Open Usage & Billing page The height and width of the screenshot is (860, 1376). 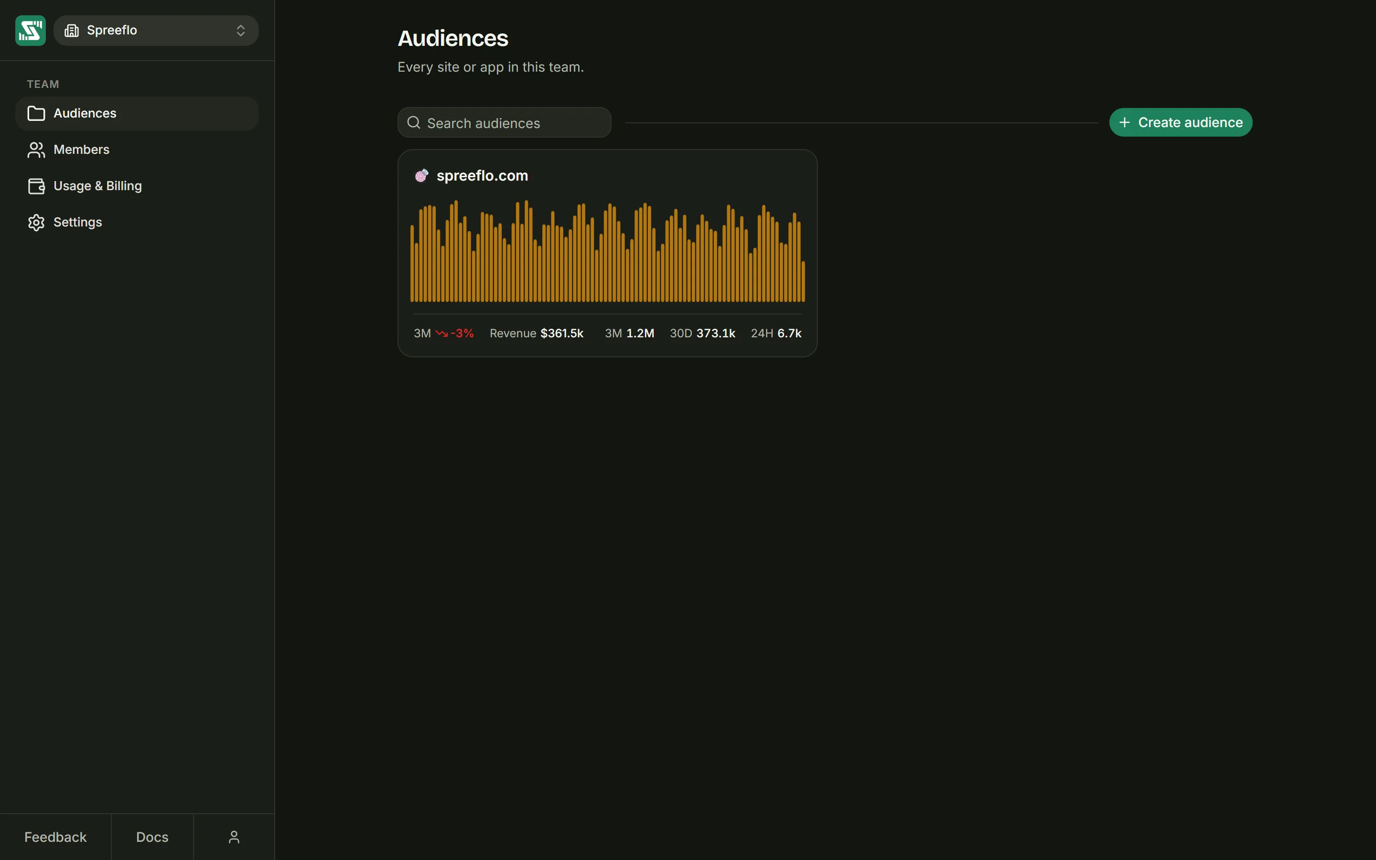[137, 186]
